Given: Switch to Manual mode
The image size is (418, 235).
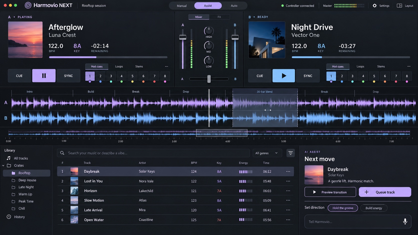Looking at the screenshot, I should point(182,5).
